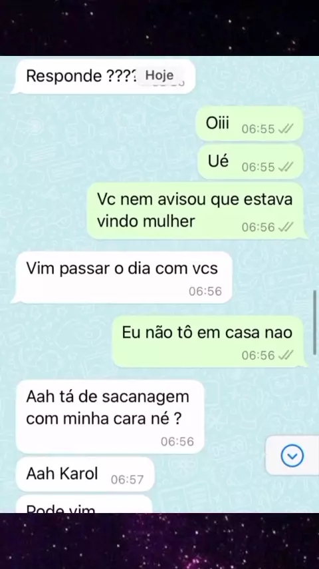Tap the 06:55 timestamp beside 'Oiii'
The image size is (319, 569).
click(258, 129)
